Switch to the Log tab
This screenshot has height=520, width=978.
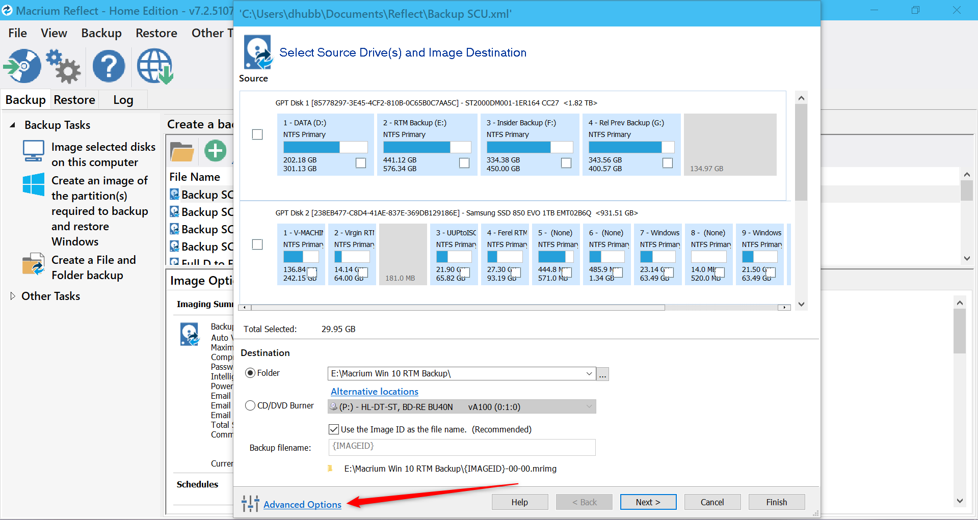[123, 100]
